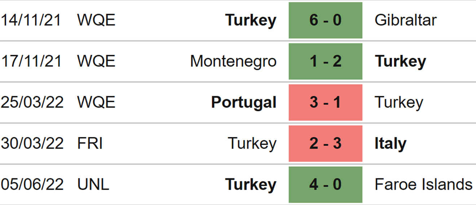Screen dimensions: 476x205
Task: Click the Italy team name
Action: (x=391, y=144)
